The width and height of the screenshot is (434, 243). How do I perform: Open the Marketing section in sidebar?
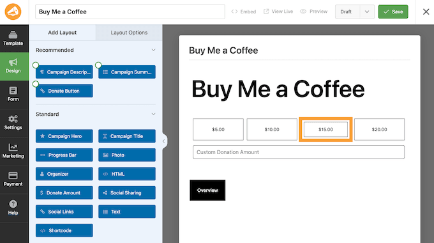click(13, 151)
